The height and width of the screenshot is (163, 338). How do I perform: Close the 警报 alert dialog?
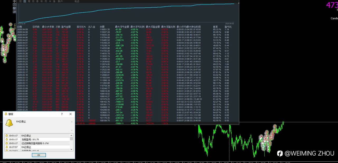point(71,114)
